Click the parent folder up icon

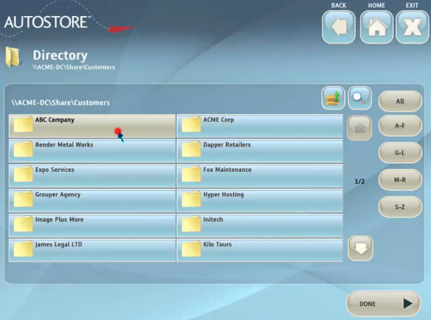click(333, 99)
